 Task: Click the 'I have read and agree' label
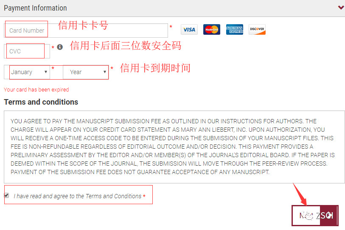[78, 196]
